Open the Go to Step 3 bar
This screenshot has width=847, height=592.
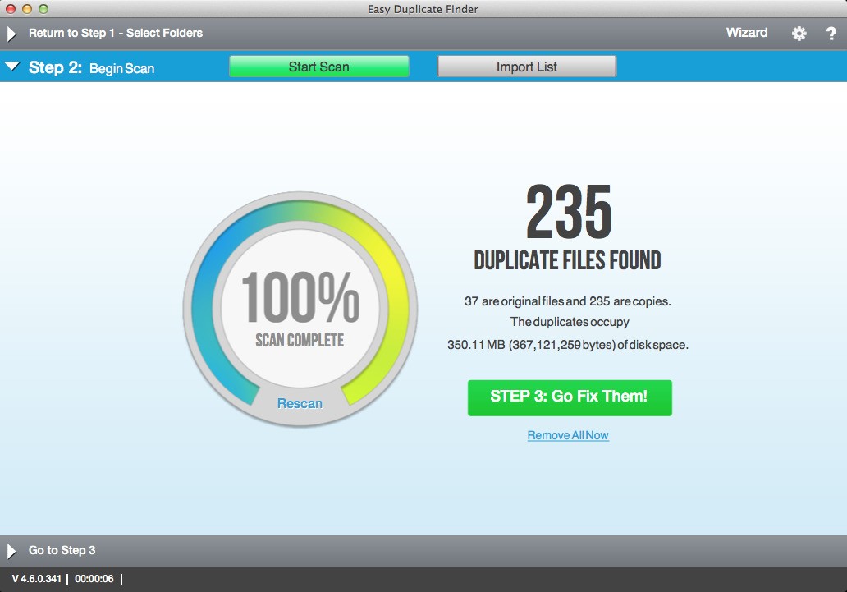point(423,551)
